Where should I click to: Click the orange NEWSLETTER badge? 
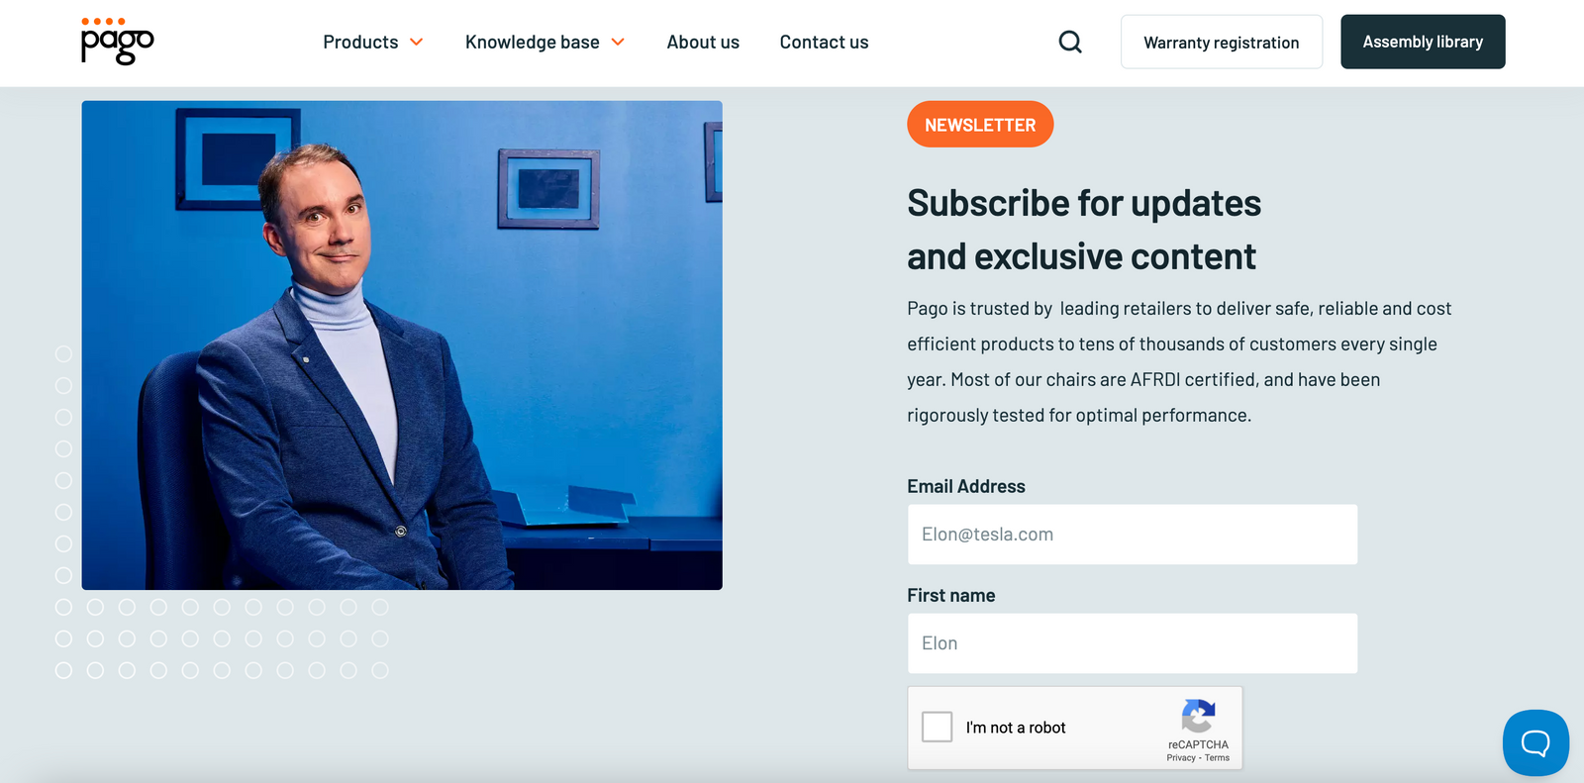(980, 125)
